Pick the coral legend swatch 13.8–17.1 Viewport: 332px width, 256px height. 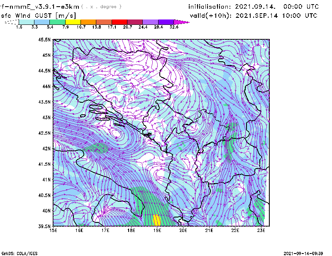click(104, 22)
